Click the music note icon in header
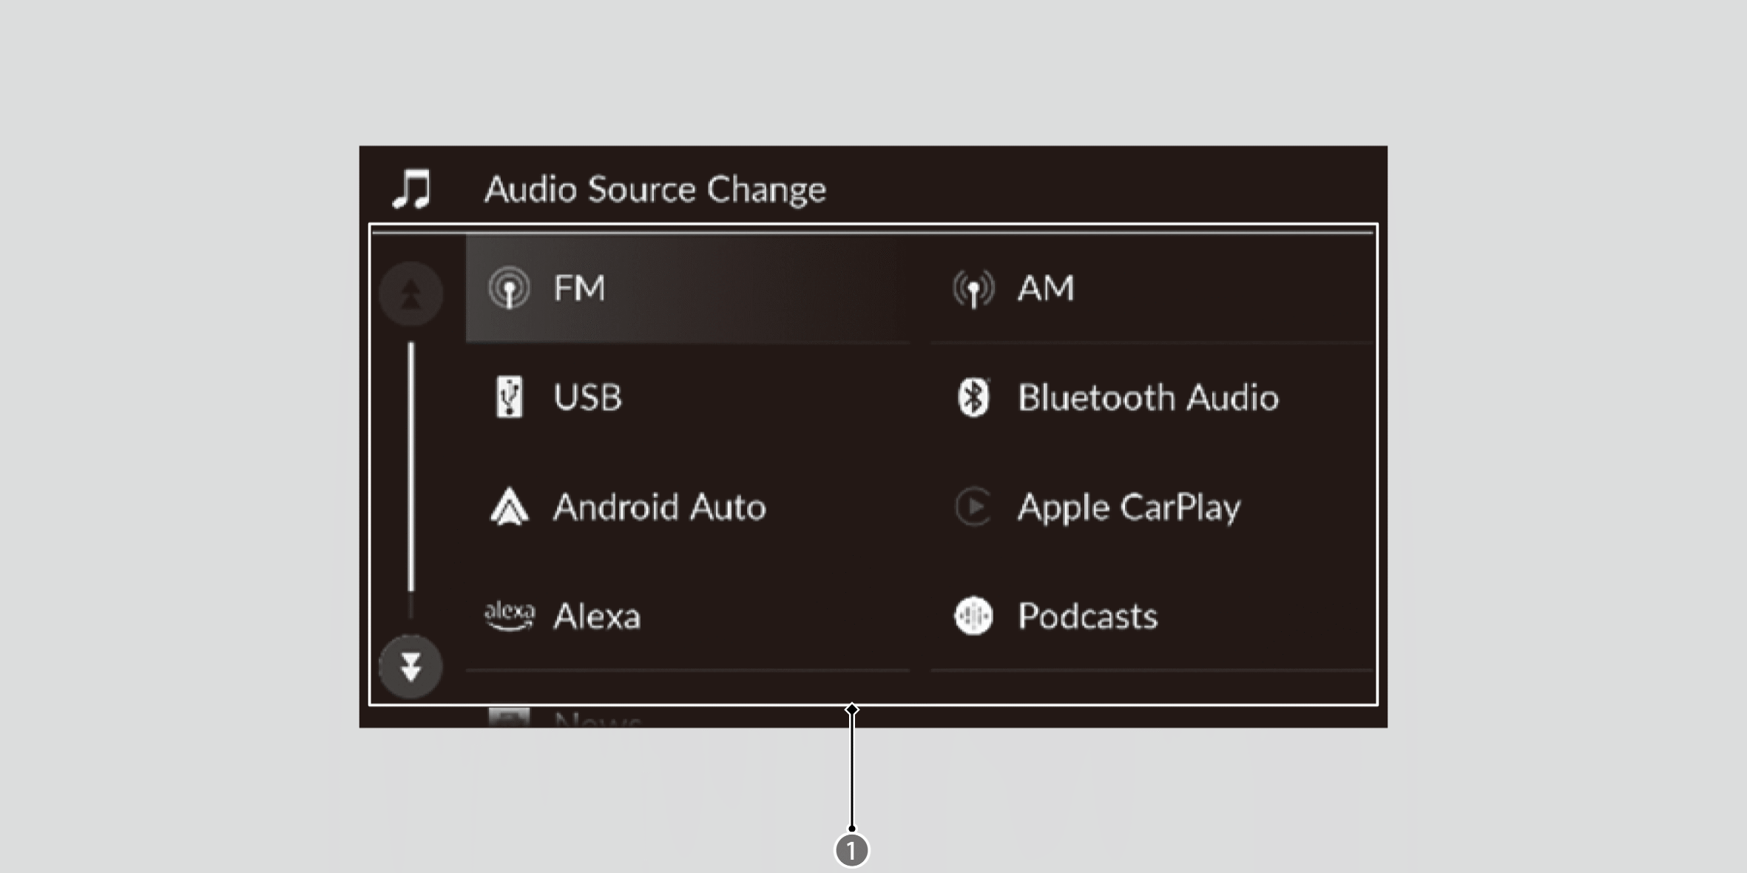The image size is (1747, 873). click(x=412, y=188)
